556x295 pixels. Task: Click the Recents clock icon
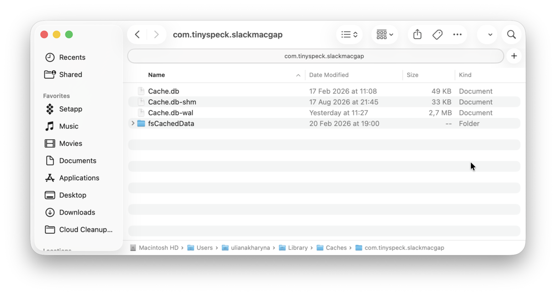[x=50, y=58]
